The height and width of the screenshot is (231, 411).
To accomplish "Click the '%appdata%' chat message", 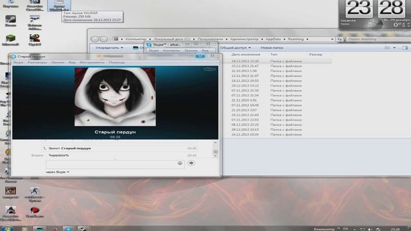I will 58,155.
